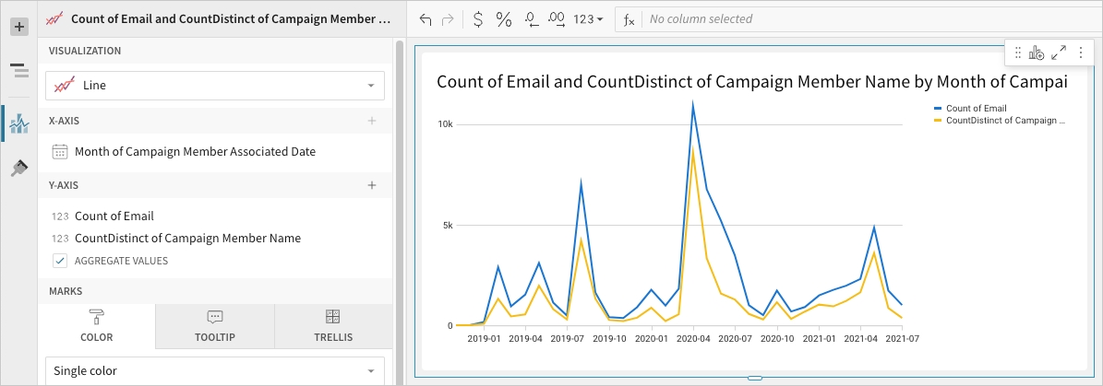This screenshot has height=386, width=1103.
Task: Open the chart's three-dot more menu
Action: pyautogui.click(x=1080, y=53)
